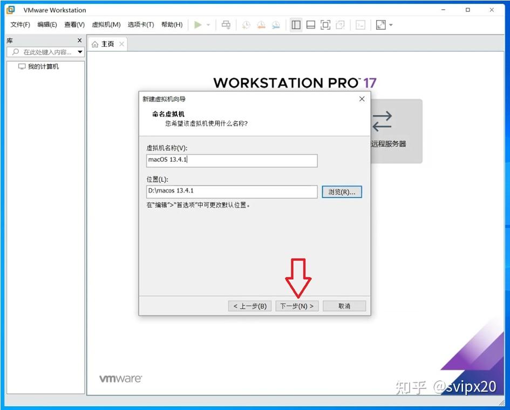
Task: Minimize the VMware Workstation window
Action: point(443,10)
